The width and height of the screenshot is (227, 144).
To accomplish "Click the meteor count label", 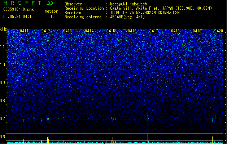I will pyautogui.click(x=51, y=11).
